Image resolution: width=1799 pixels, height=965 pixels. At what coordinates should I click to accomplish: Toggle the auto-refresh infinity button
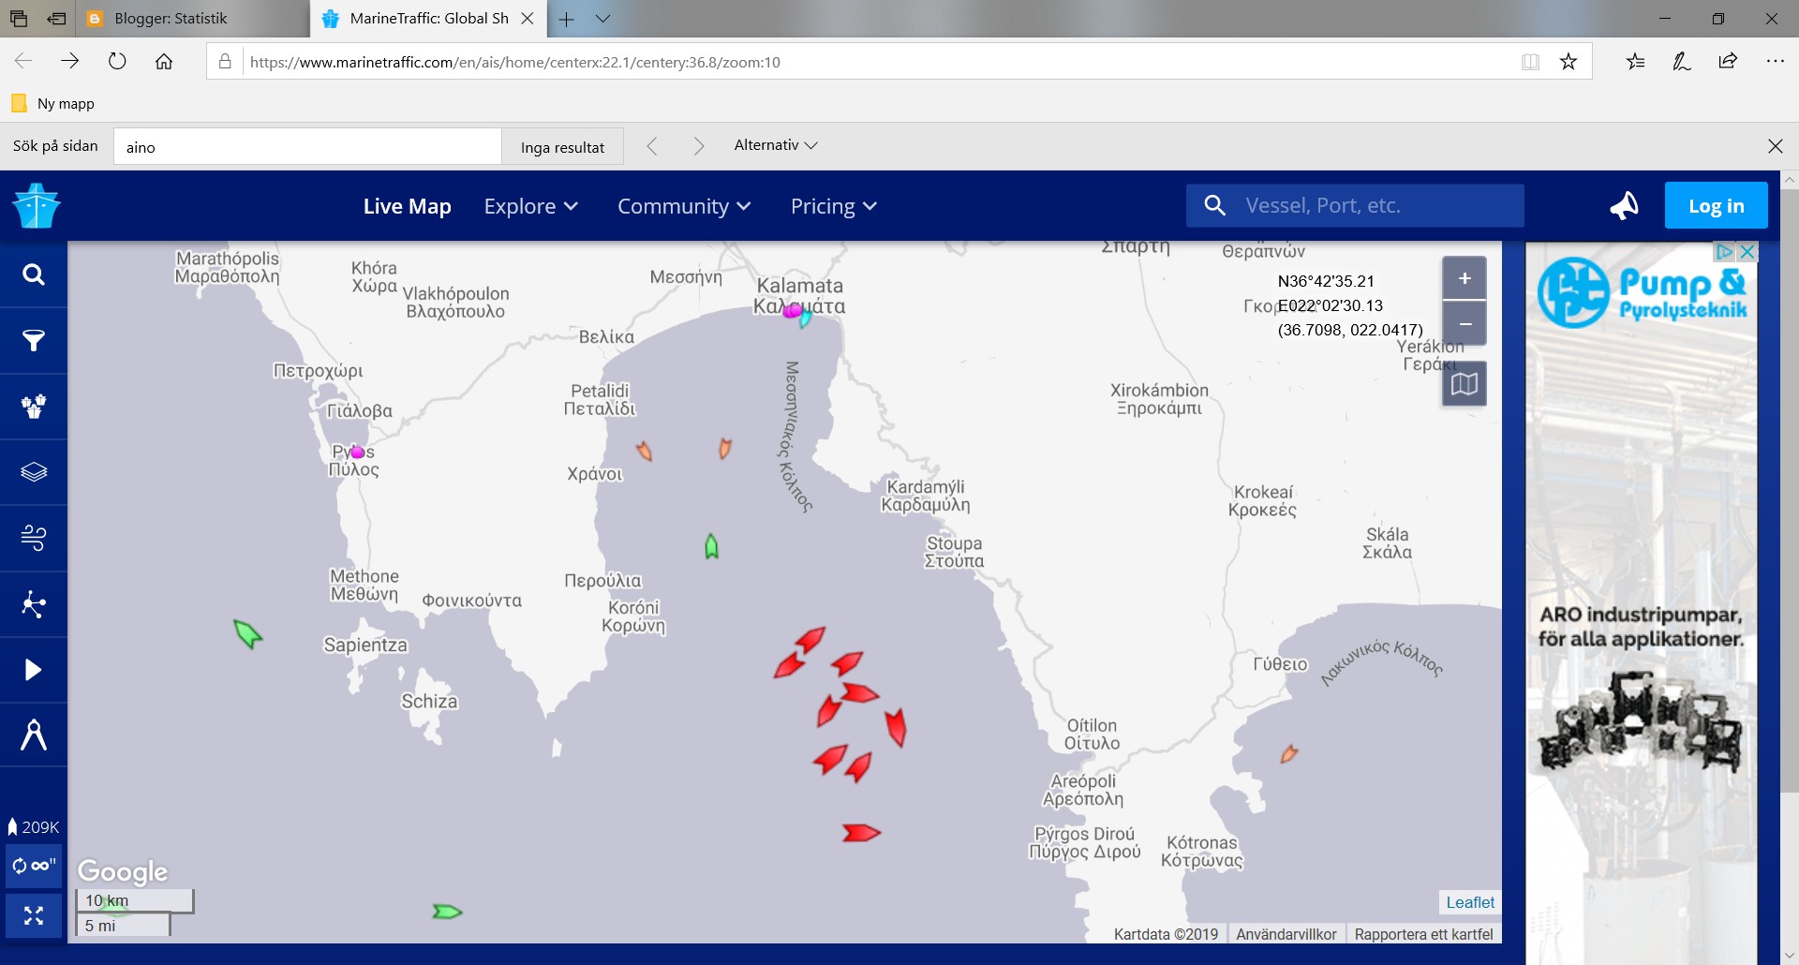(34, 866)
